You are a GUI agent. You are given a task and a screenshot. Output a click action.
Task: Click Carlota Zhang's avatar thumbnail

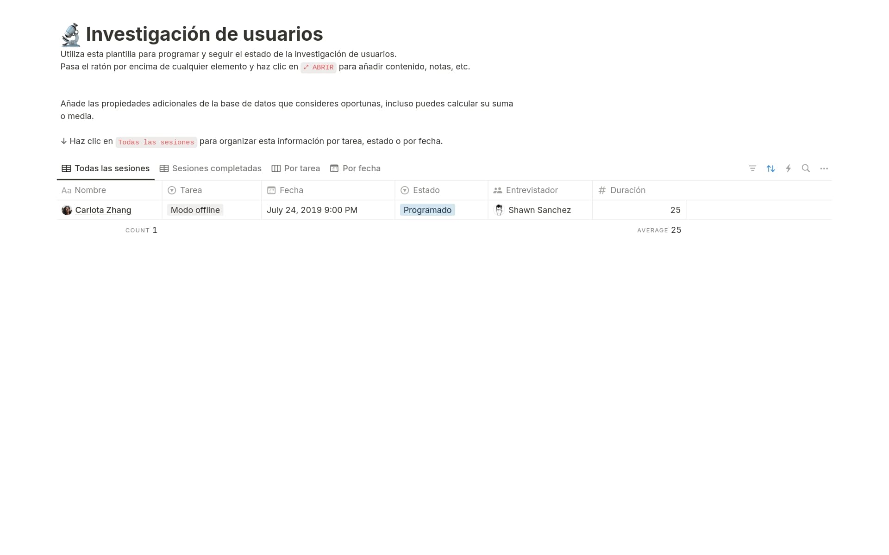point(67,210)
